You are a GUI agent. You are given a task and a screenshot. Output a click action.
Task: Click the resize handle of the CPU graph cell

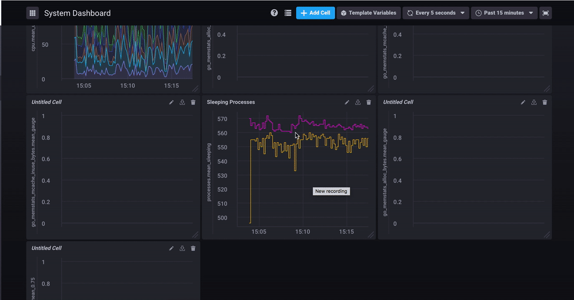(195, 88)
